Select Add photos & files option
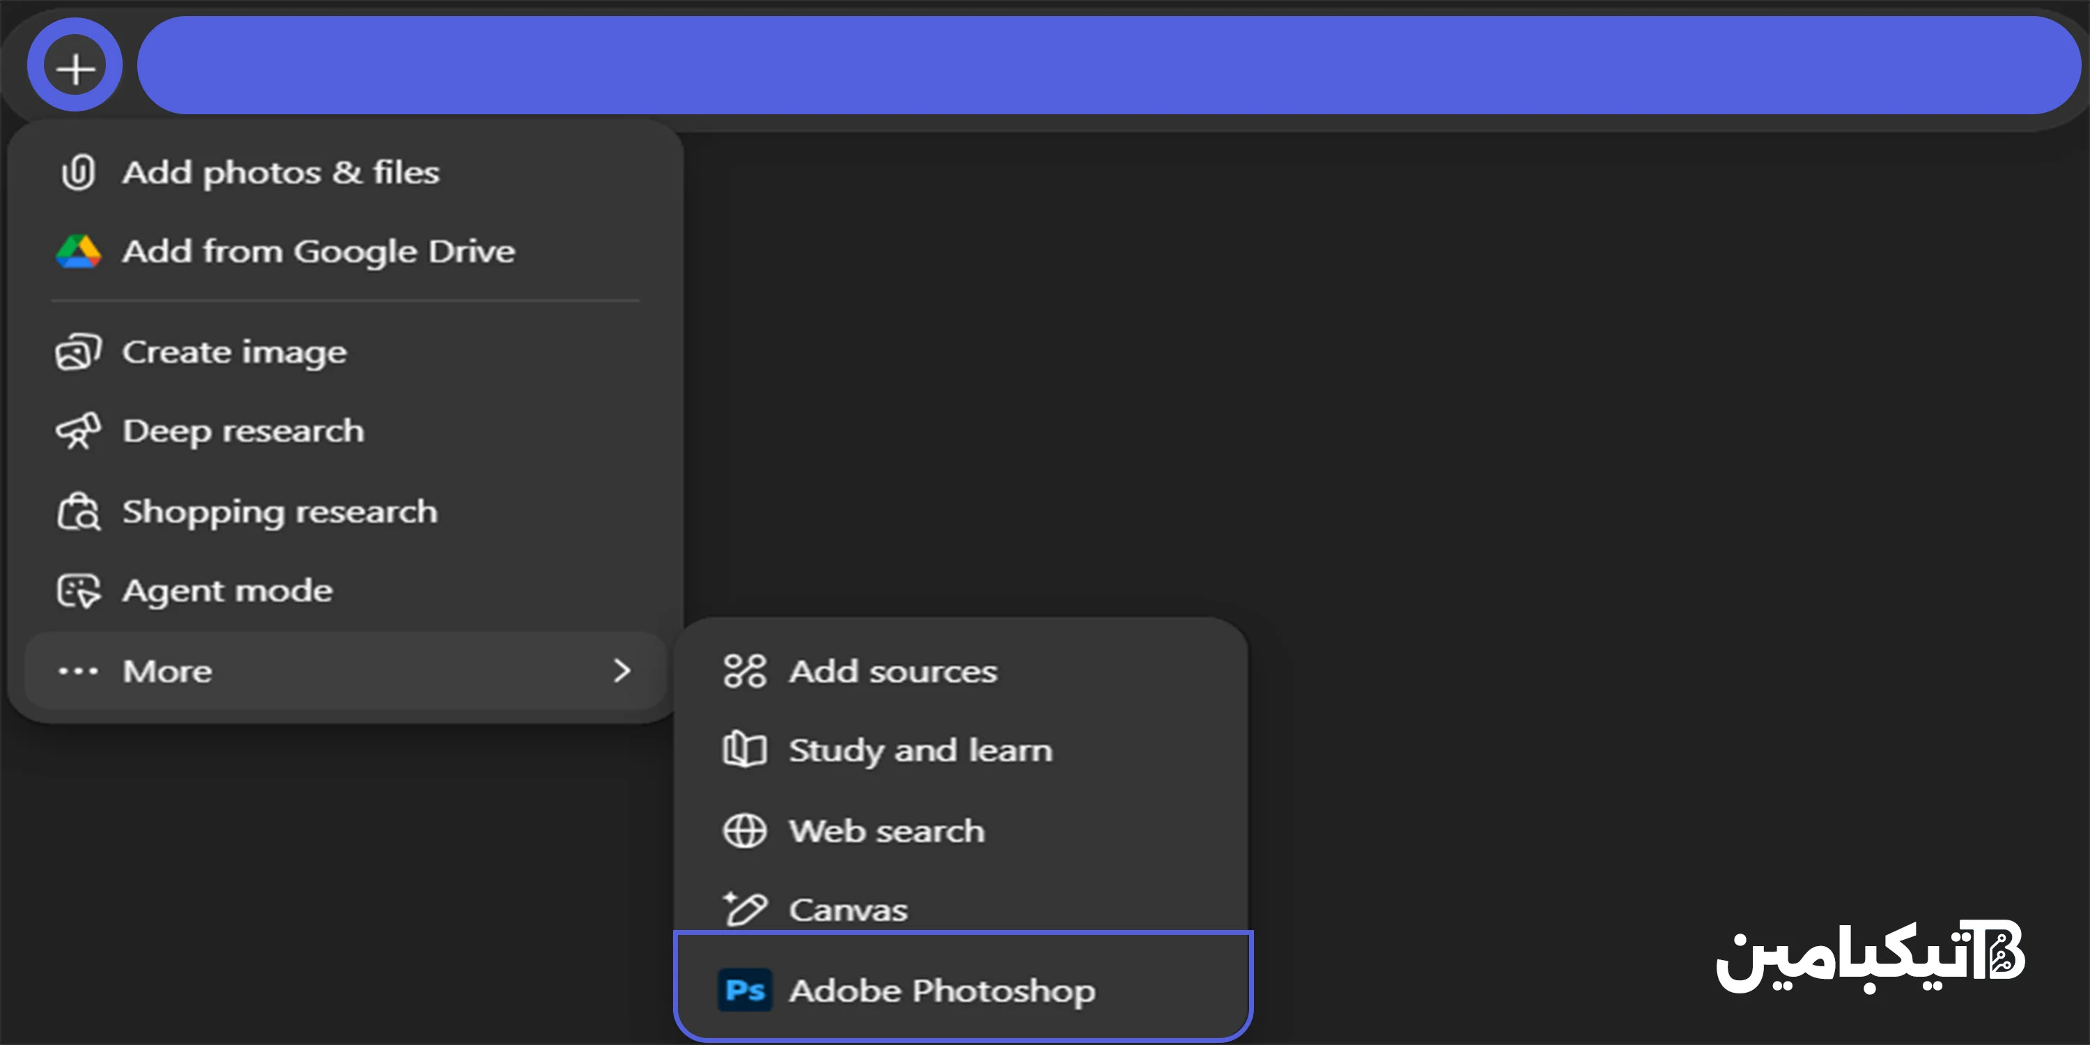The image size is (2090, 1045). (x=281, y=173)
